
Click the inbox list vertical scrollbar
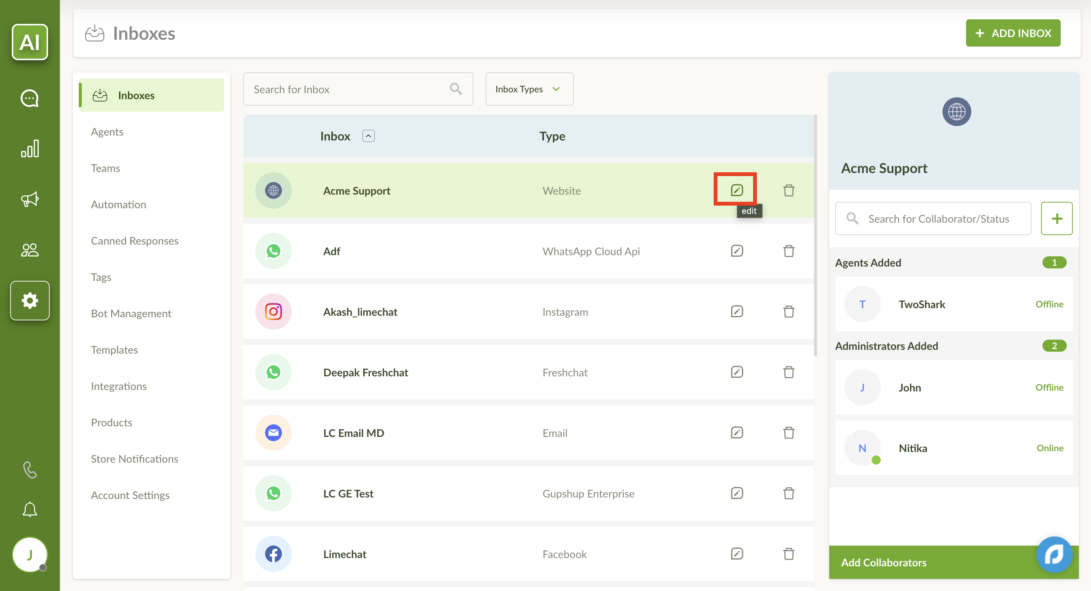[x=815, y=235]
